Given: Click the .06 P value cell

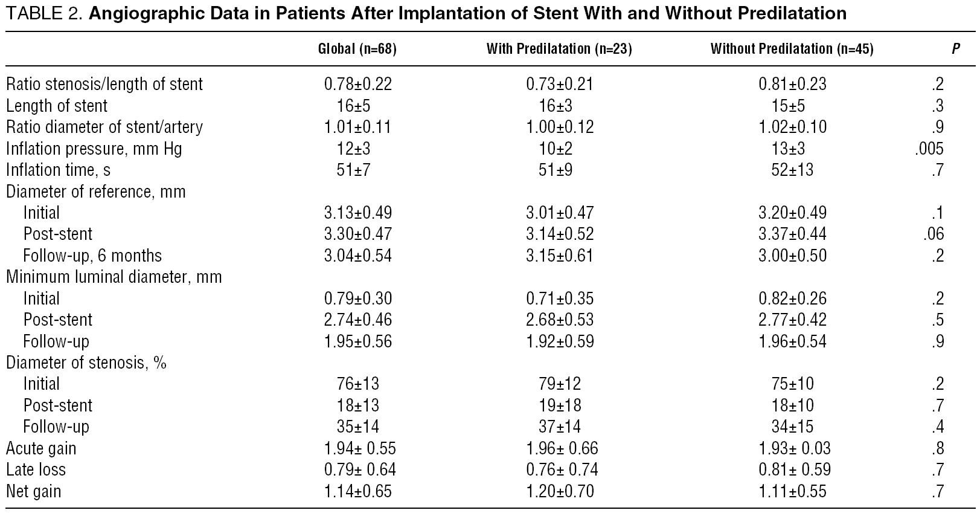Looking at the screenshot, I should tap(934, 234).
